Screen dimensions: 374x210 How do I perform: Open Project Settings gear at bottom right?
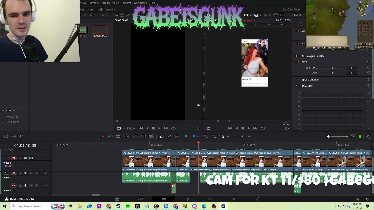click(367, 199)
